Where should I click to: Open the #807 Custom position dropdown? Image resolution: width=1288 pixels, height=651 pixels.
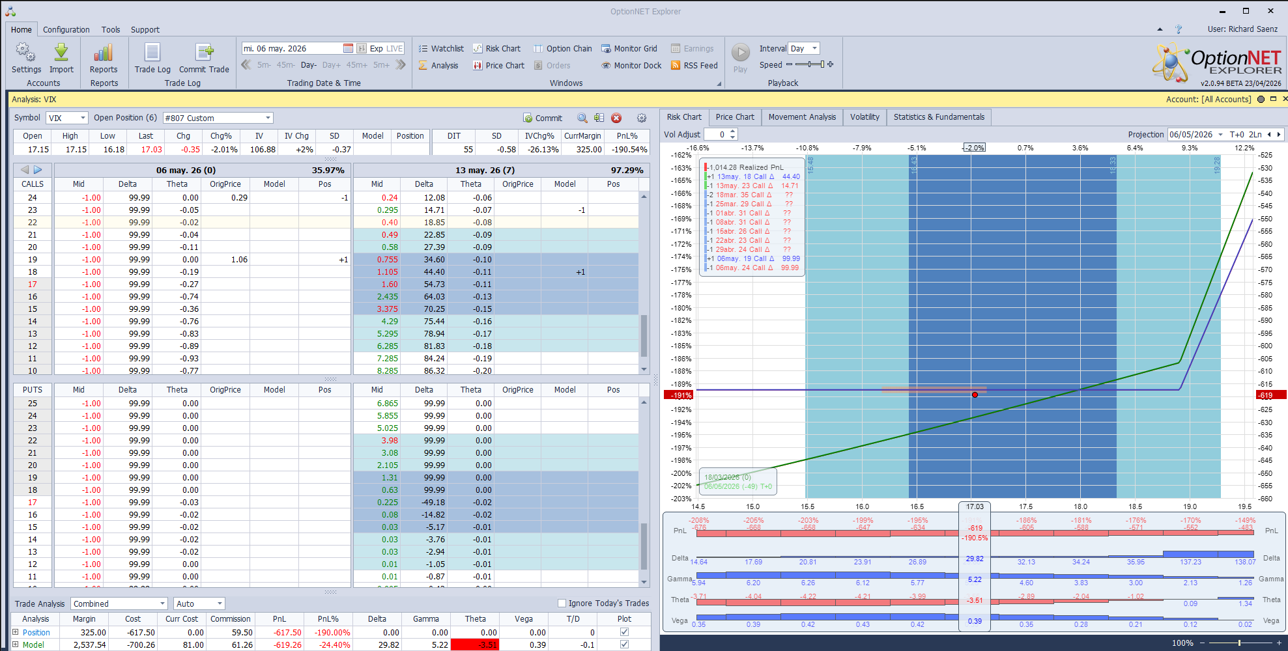click(268, 118)
